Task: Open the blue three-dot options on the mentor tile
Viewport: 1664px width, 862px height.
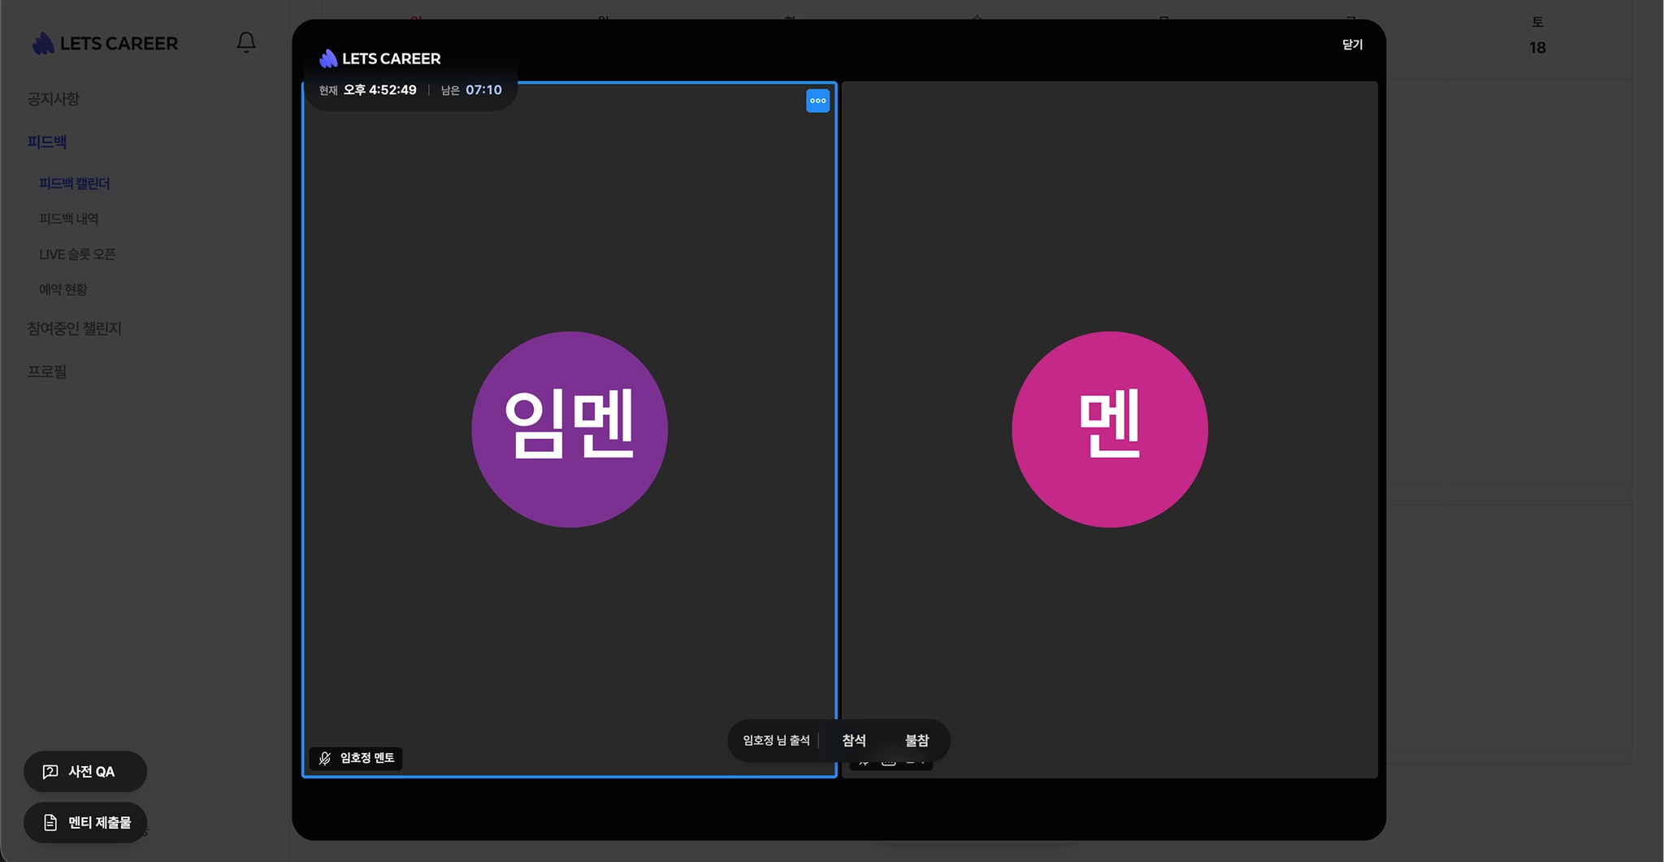Action: click(x=817, y=101)
